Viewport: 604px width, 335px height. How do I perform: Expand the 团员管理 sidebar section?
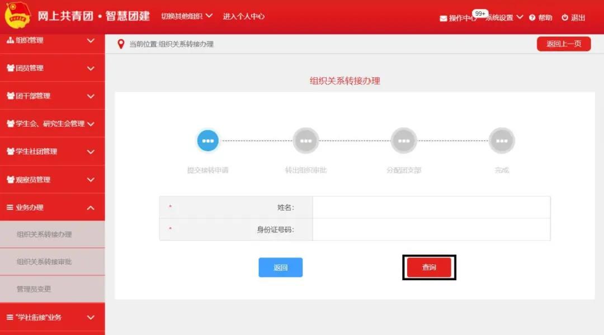pyautogui.click(x=52, y=68)
